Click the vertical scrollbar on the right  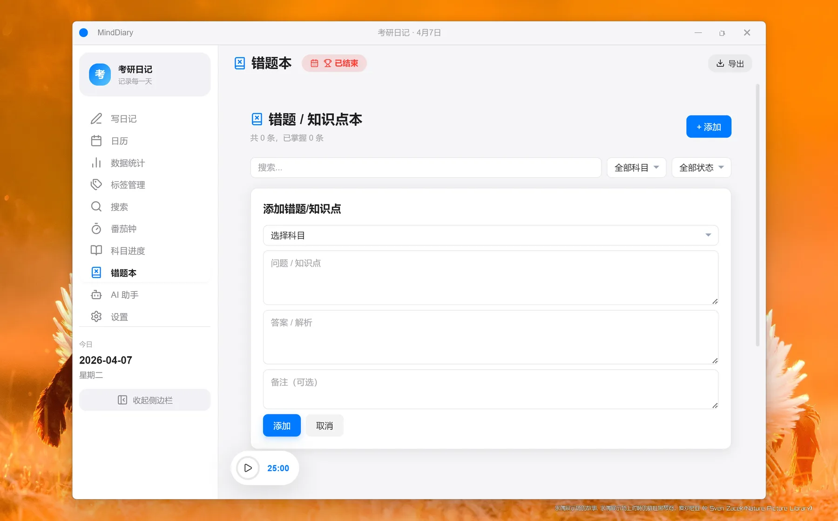pyautogui.click(x=757, y=214)
